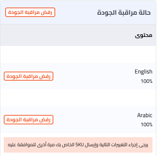157x156 pixels.
Task: Click the header 'رفض مراقبة الجودة' status badge
Action: point(30,12)
